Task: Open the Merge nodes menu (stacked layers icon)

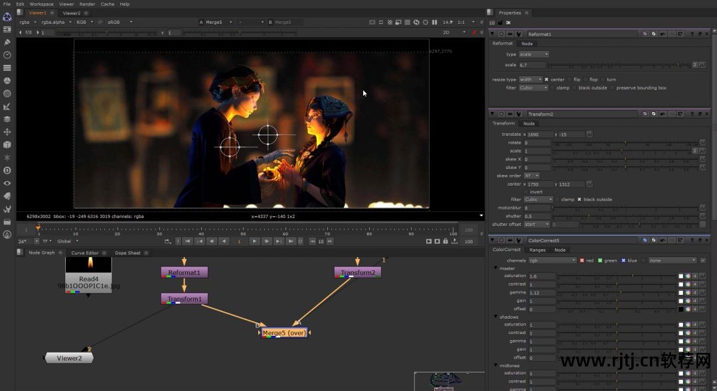Action: [7, 119]
